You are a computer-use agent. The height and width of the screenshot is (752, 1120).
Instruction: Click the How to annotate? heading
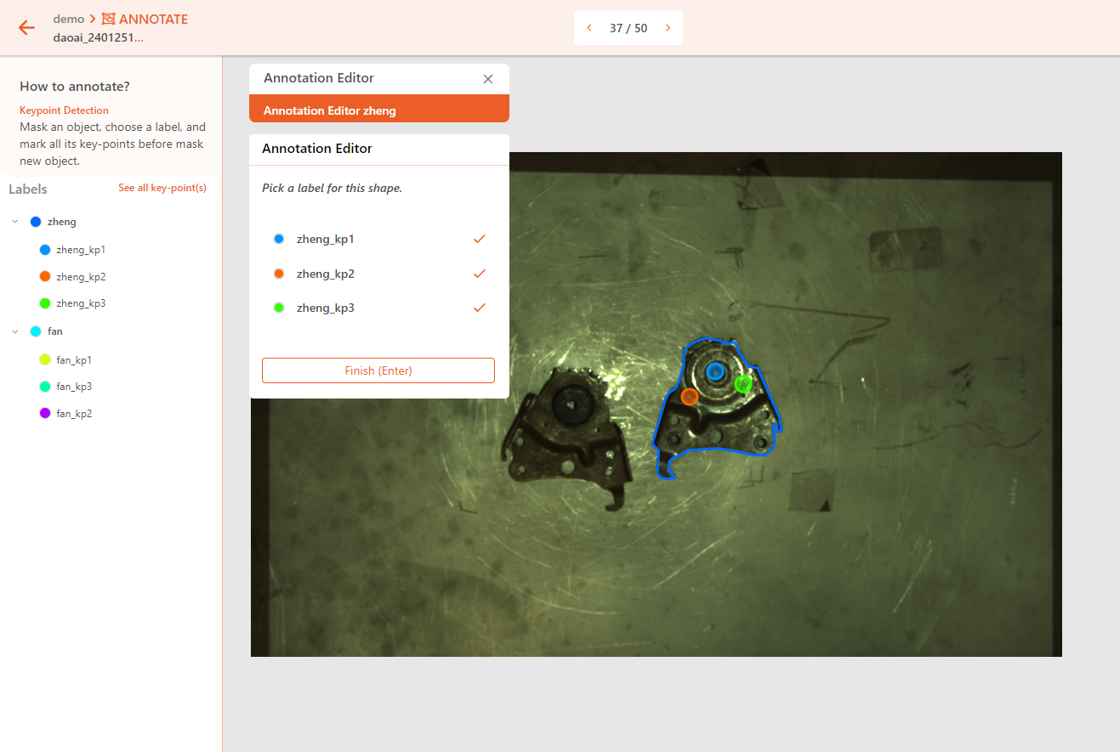pos(75,87)
